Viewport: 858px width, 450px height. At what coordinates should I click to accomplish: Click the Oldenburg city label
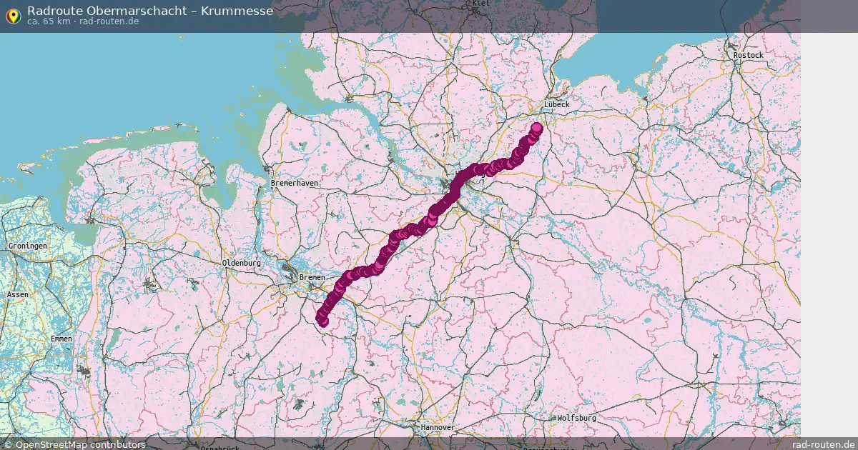242,263
